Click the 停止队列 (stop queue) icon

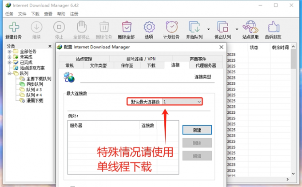[x=223, y=27]
